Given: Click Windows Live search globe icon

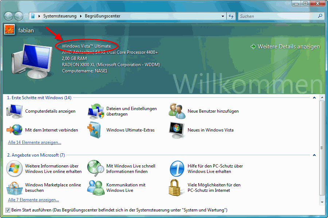Looking at the screenshot, I should tap(95, 168).
